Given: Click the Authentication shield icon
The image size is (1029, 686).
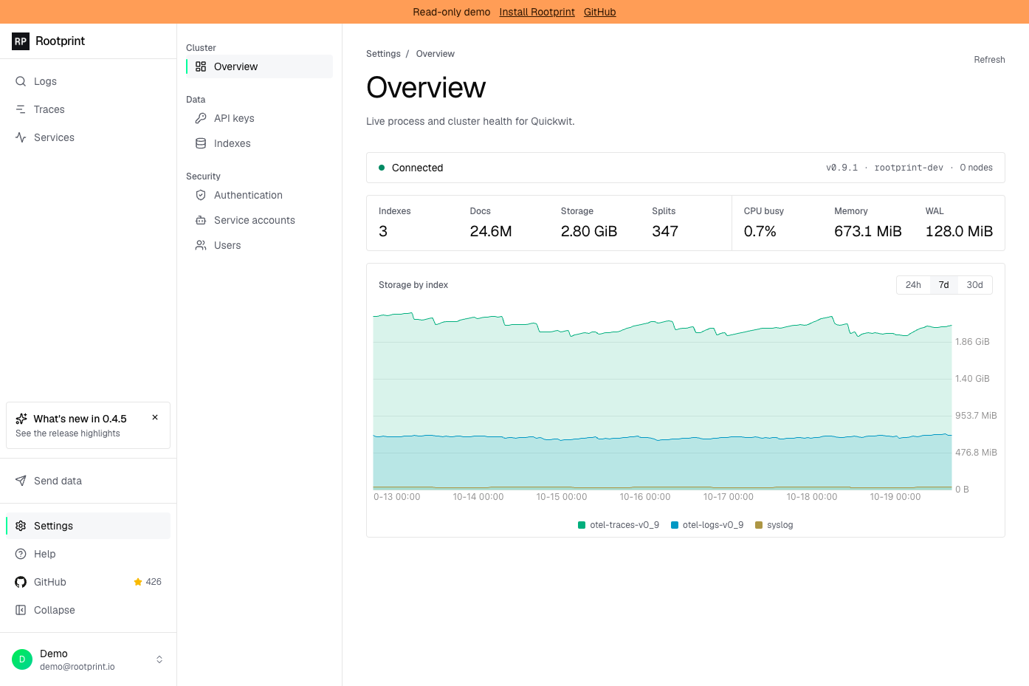Looking at the screenshot, I should coord(201,195).
